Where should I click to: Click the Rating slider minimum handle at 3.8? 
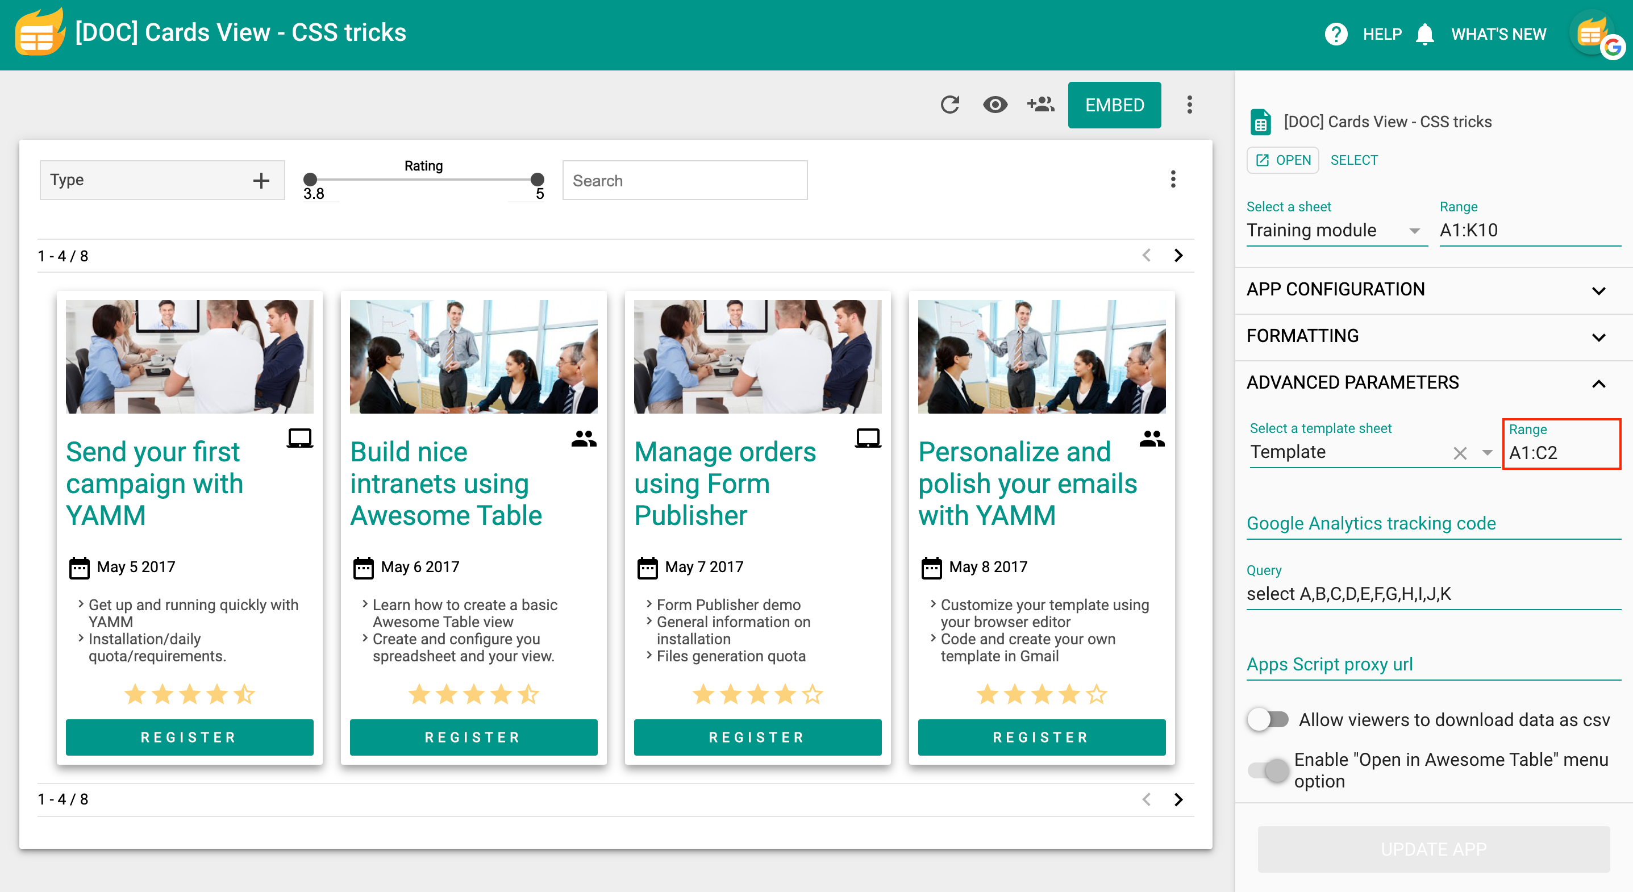(x=310, y=180)
